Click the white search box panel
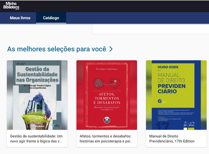 (x=150, y=29)
